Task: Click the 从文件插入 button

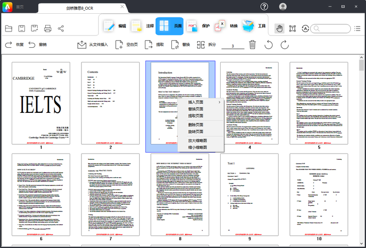Action: 93,45
